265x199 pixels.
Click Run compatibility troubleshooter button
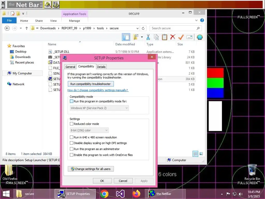(91, 84)
